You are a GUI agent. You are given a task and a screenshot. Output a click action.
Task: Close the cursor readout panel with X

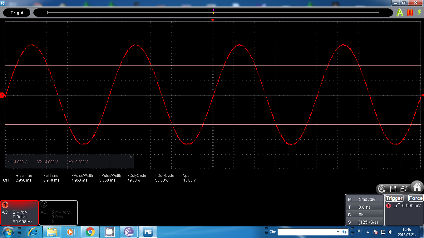[x=131, y=157]
